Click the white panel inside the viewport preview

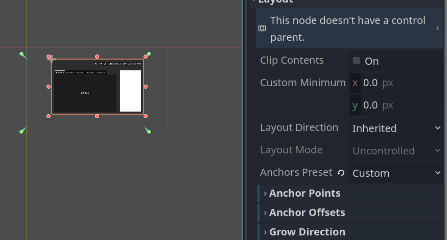(130, 91)
